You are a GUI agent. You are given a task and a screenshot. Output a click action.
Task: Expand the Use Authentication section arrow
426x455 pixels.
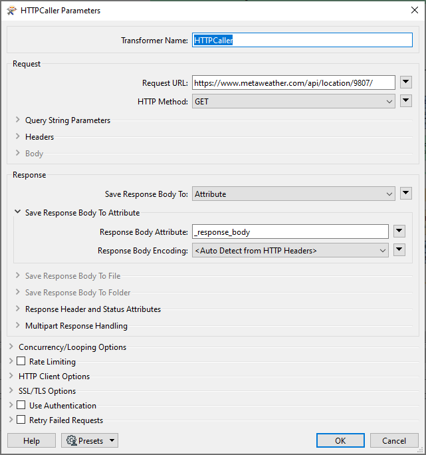pyautogui.click(x=11, y=405)
